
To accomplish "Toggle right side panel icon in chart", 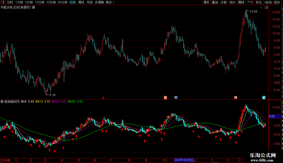I will [x=266, y=8].
